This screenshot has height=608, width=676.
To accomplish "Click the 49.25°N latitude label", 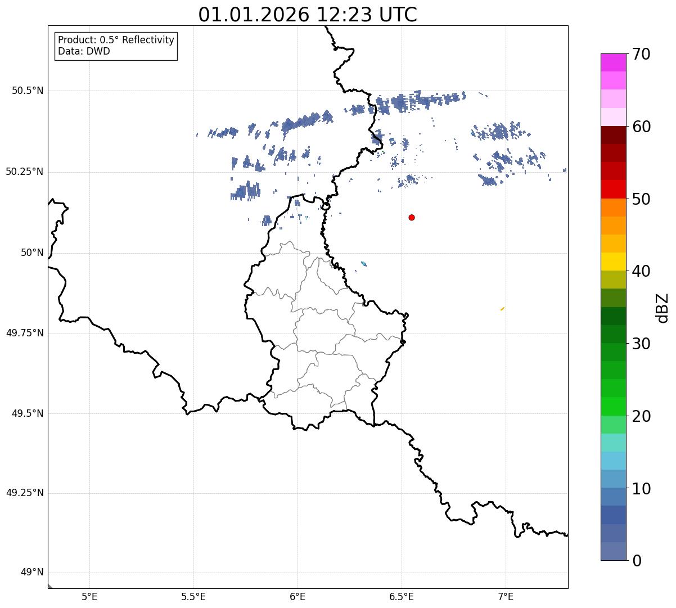I will click(x=24, y=493).
